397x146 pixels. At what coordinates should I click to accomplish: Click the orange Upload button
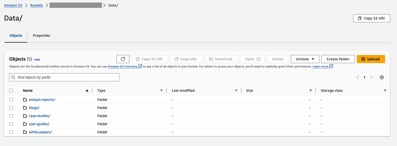pos(371,59)
